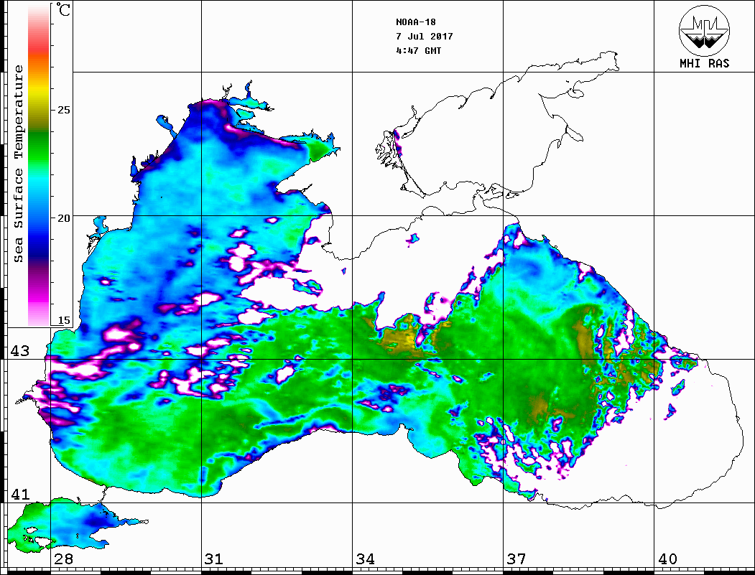Click the MHI RAS logo emblem
The width and height of the screenshot is (755, 575).
pyautogui.click(x=704, y=30)
